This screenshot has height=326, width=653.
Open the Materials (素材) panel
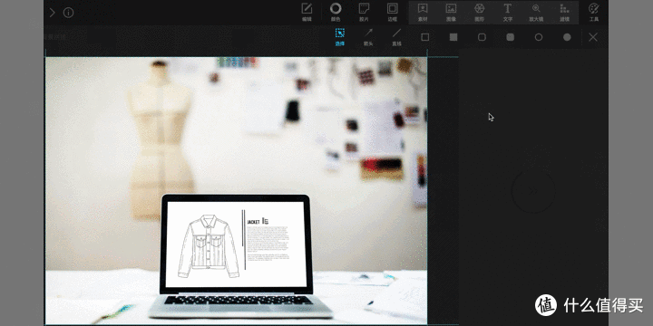[423, 12]
